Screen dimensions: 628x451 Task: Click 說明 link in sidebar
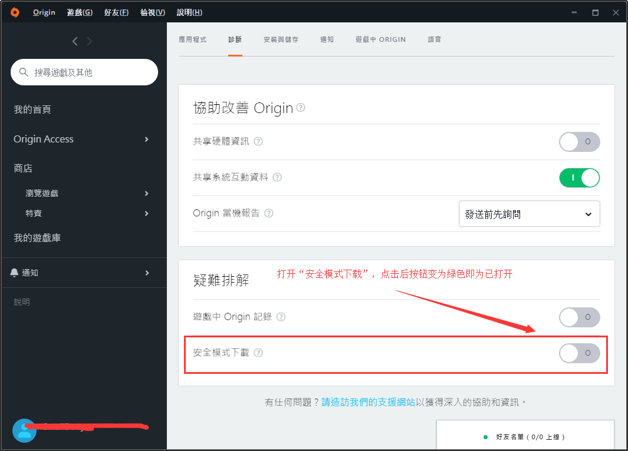(x=22, y=302)
